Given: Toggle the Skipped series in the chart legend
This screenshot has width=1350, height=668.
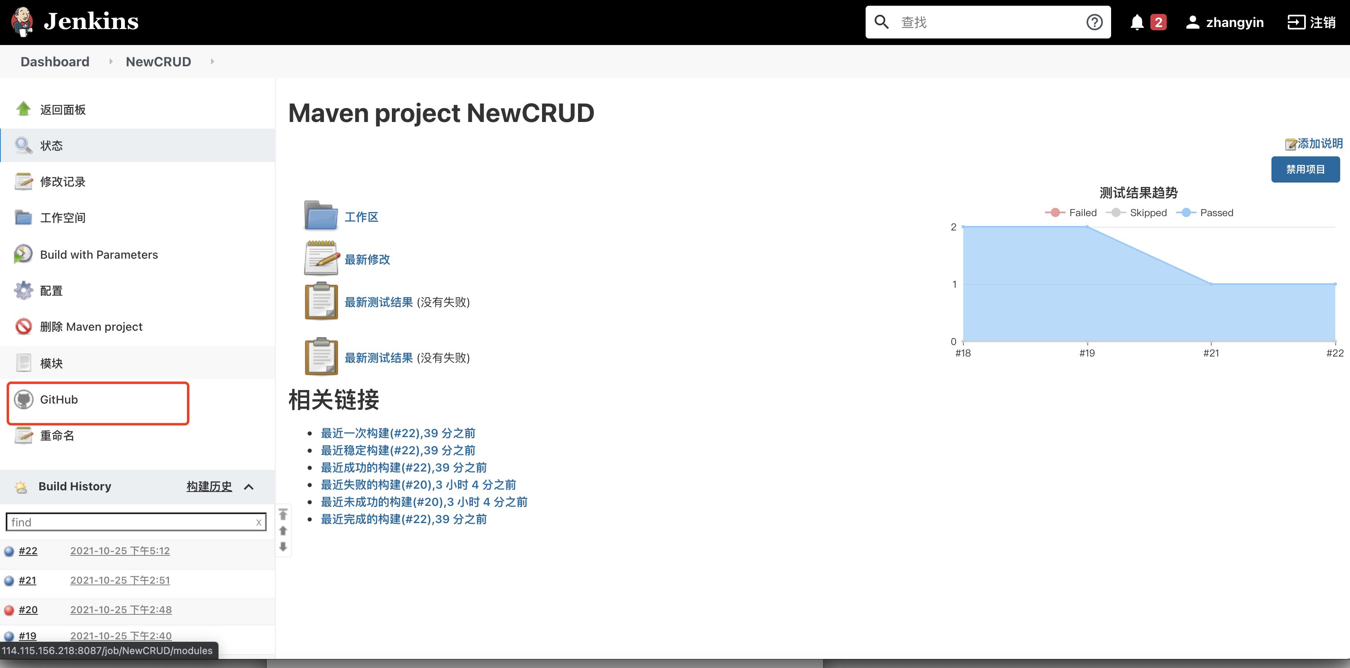Looking at the screenshot, I should [1140, 212].
